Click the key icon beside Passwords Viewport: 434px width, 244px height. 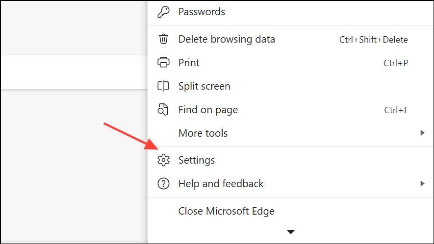(163, 12)
